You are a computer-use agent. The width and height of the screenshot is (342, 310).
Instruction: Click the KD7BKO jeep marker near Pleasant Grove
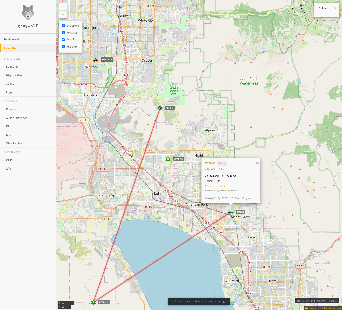(x=230, y=212)
